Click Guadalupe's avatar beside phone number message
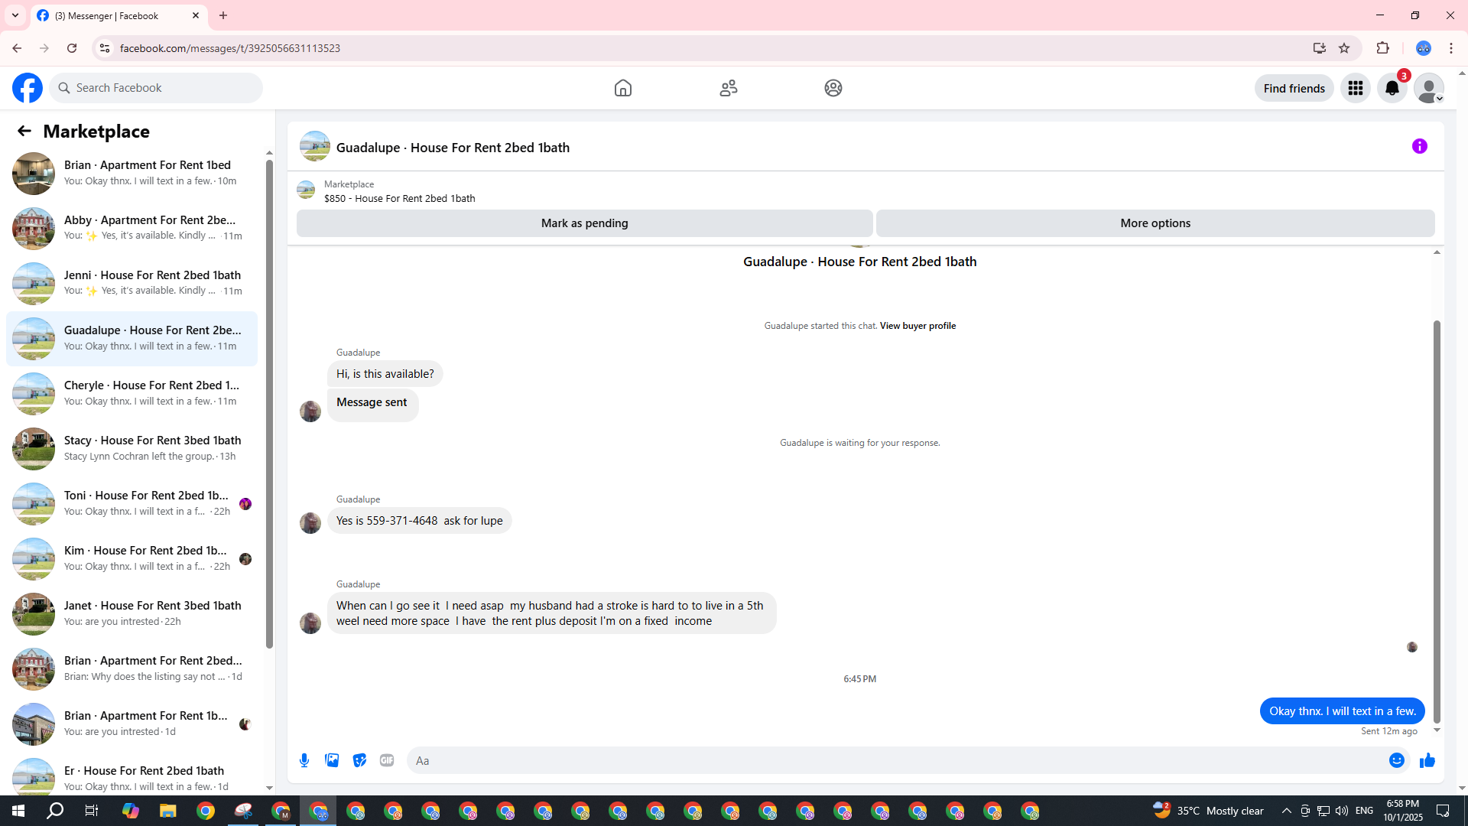Viewport: 1468px width, 826px height. pyautogui.click(x=310, y=523)
